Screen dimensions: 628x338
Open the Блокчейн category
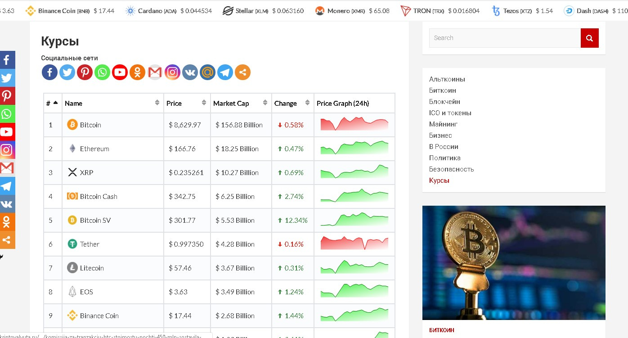pyautogui.click(x=444, y=102)
